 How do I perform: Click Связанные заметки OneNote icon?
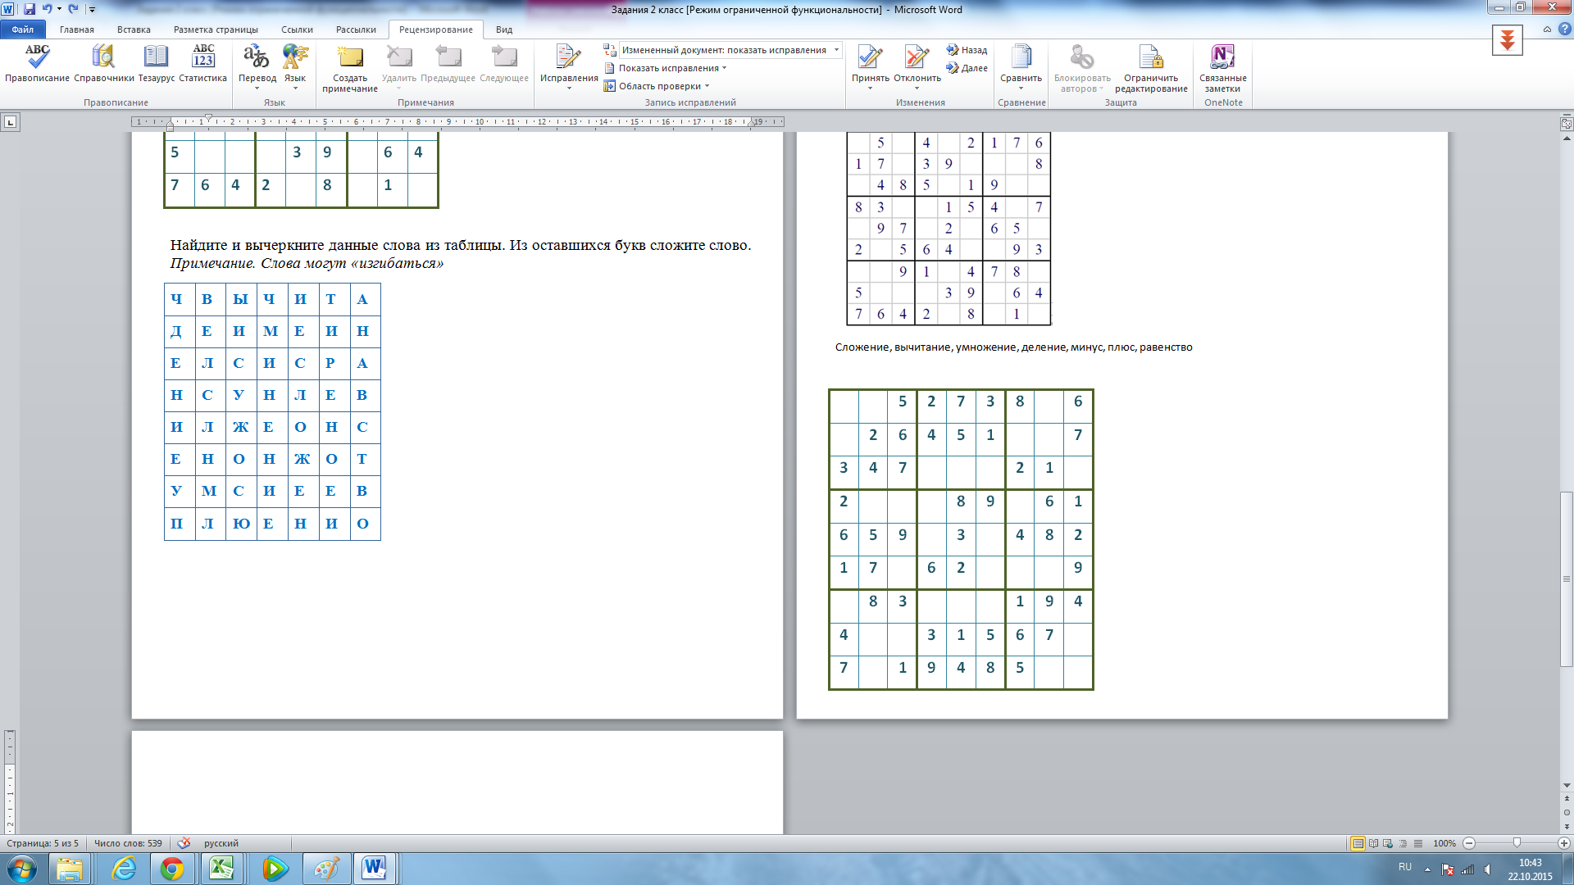1222,57
